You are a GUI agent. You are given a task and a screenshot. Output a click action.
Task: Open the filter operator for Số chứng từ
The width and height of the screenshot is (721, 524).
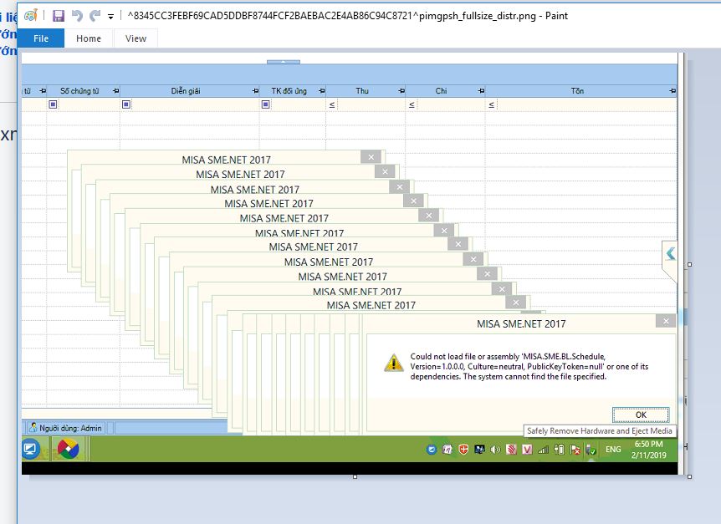tap(53, 104)
